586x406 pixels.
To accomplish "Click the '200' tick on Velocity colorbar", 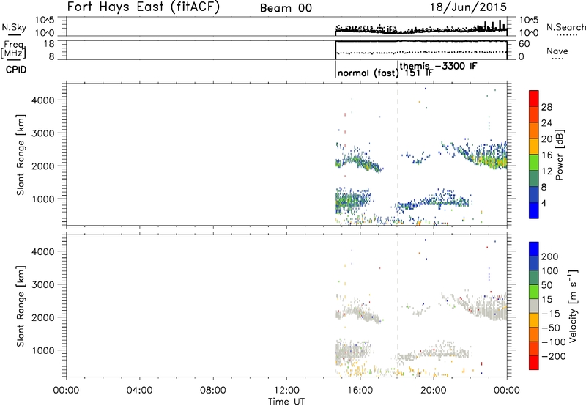I will [550, 256].
